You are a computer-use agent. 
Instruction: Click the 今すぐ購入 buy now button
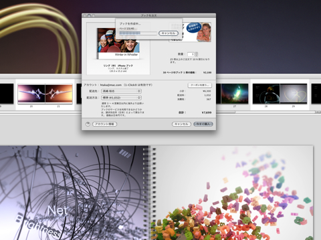click(203, 124)
